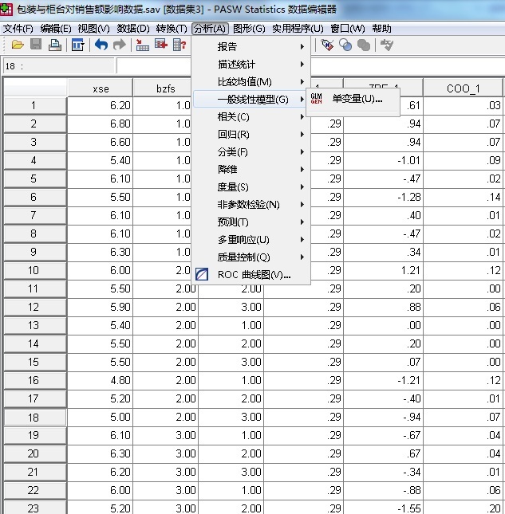This screenshot has height=514, width=505.
Task: Expand the 预测(T) submenu
Action: coord(251,222)
